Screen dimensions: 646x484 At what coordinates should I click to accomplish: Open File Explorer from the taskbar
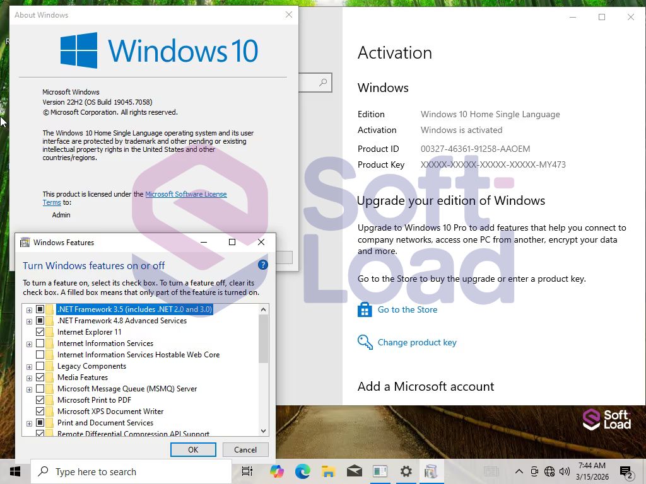tap(328, 471)
